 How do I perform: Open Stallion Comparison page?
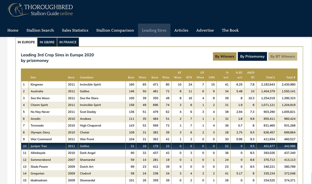pos(115,30)
